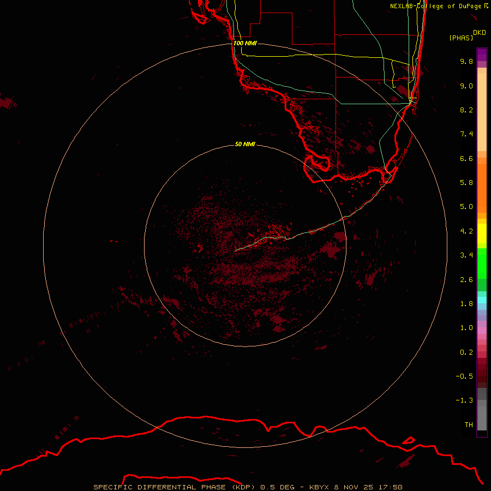The width and height of the screenshot is (491, 491).
Task: Click the 9.8 legend value
Action: point(466,61)
